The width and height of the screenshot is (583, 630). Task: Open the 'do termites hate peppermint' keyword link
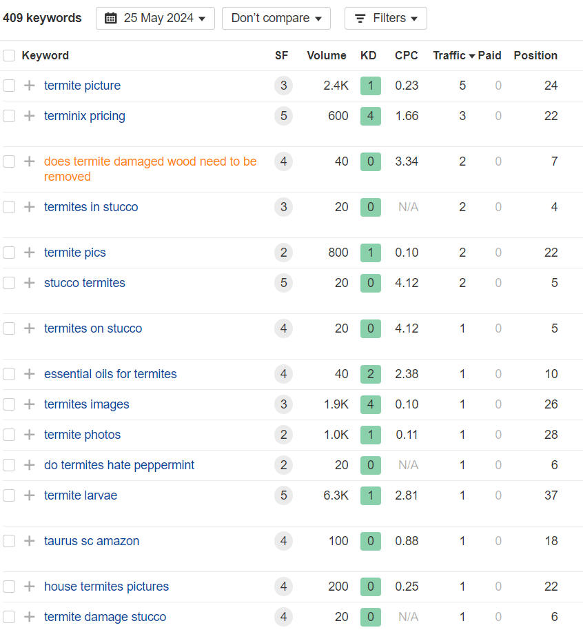119,465
